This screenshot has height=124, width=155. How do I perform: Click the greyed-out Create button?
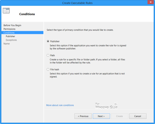coord(120,116)
